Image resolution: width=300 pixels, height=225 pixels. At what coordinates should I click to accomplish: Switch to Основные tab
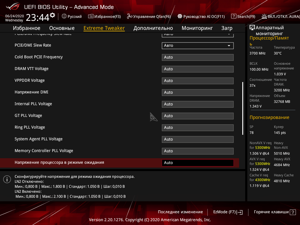[x=62, y=28]
